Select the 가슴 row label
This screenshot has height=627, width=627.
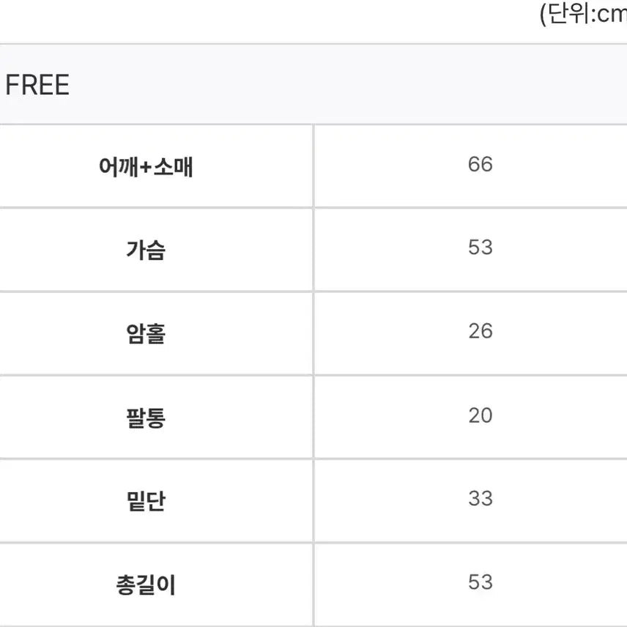(146, 251)
